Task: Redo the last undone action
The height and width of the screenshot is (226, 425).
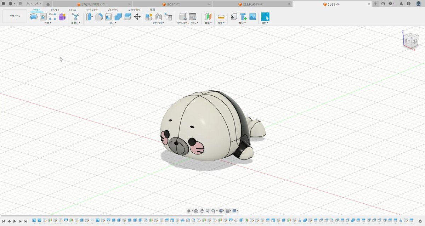Action: click(x=36, y=4)
